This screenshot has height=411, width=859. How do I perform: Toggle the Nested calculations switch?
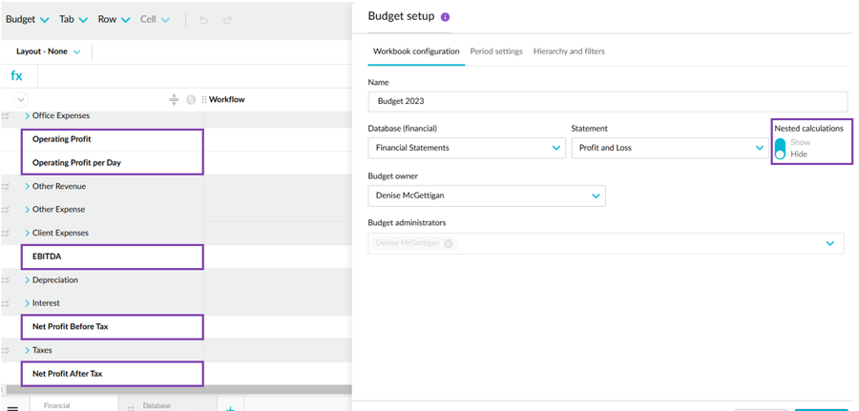(x=780, y=148)
